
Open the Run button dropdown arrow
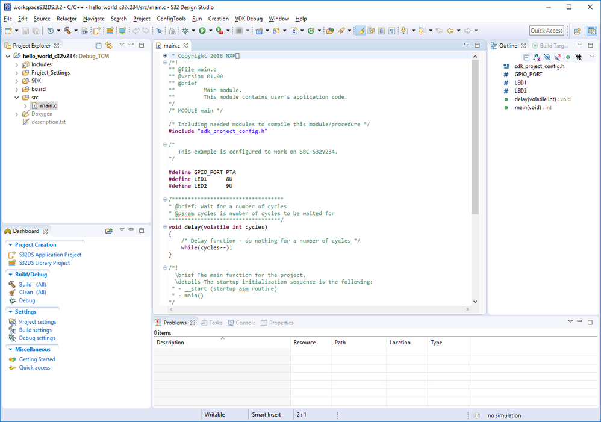(x=210, y=31)
